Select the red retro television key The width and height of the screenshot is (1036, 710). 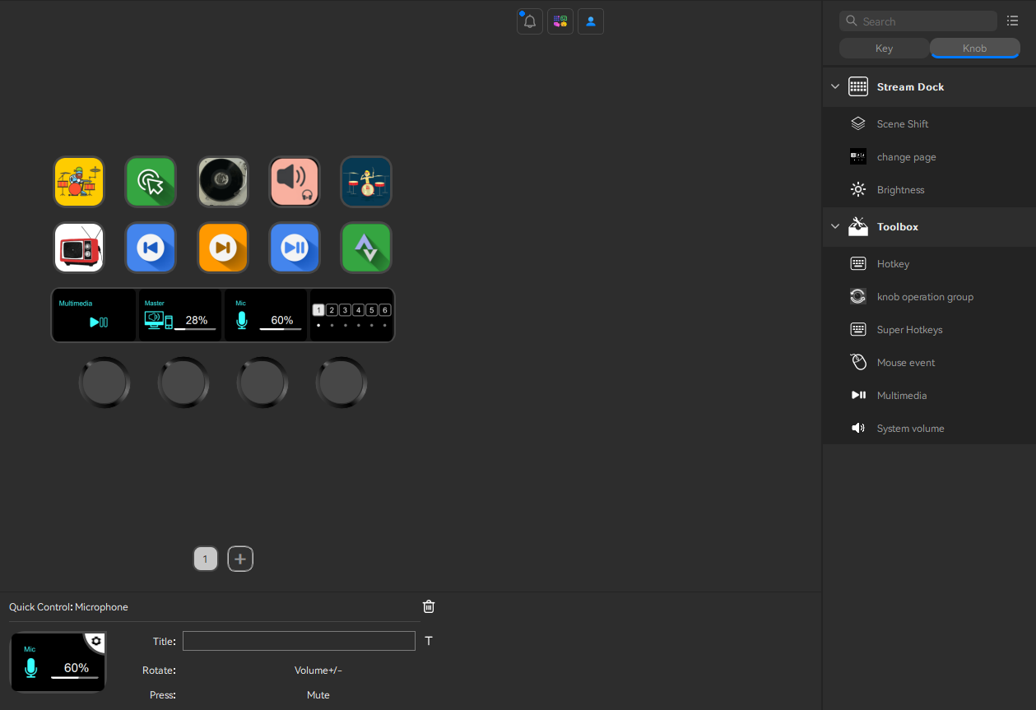tap(79, 248)
